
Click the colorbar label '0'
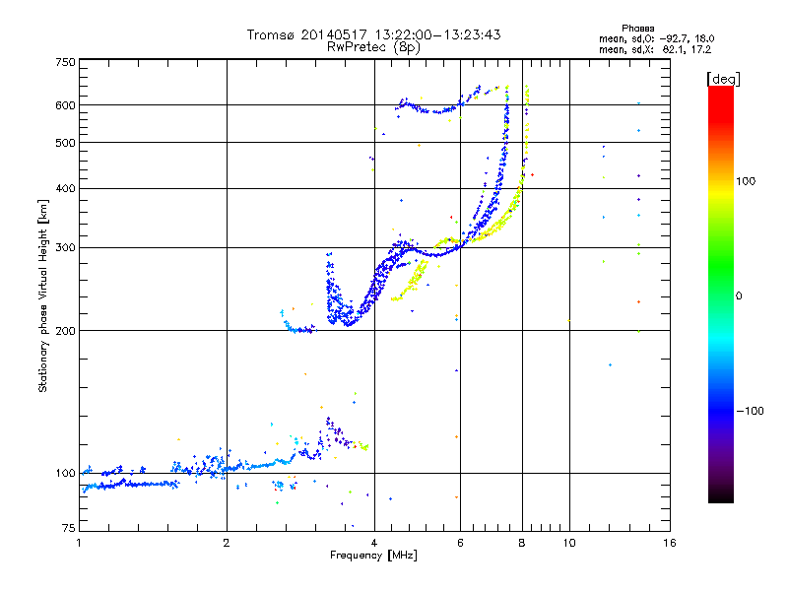[739, 296]
